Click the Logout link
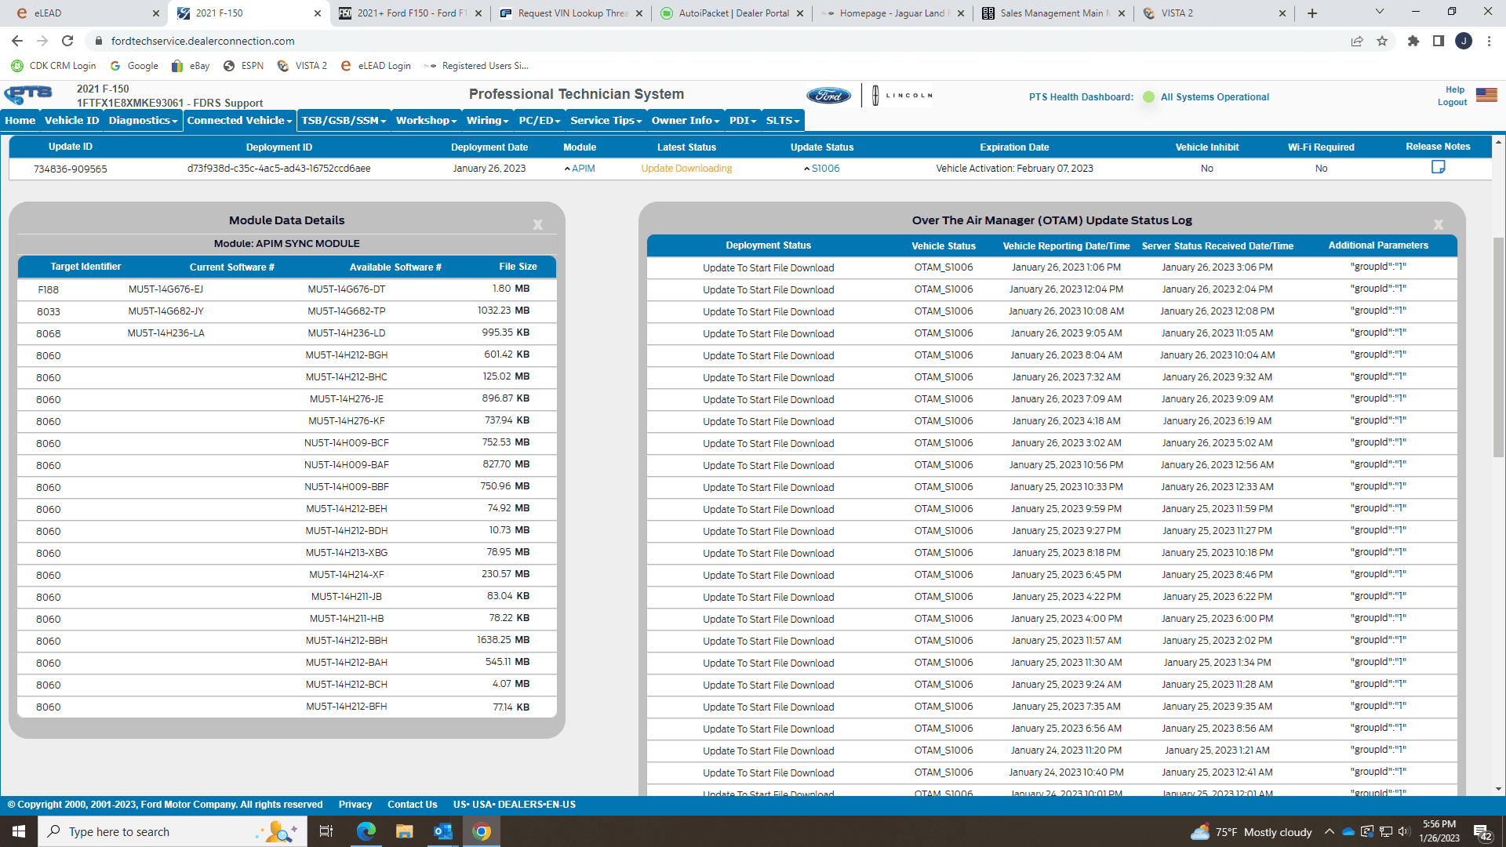1506x847 pixels. tap(1452, 103)
